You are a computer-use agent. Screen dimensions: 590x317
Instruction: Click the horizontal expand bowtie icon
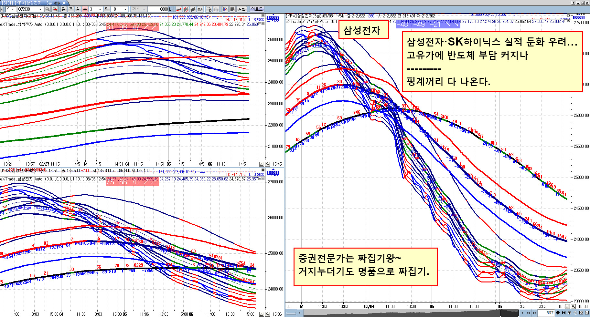pos(563,313)
